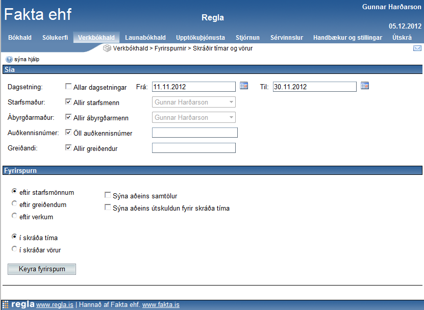Enable the Allar dagsetningar checkbox
The height and width of the screenshot is (310, 424).
68,87
